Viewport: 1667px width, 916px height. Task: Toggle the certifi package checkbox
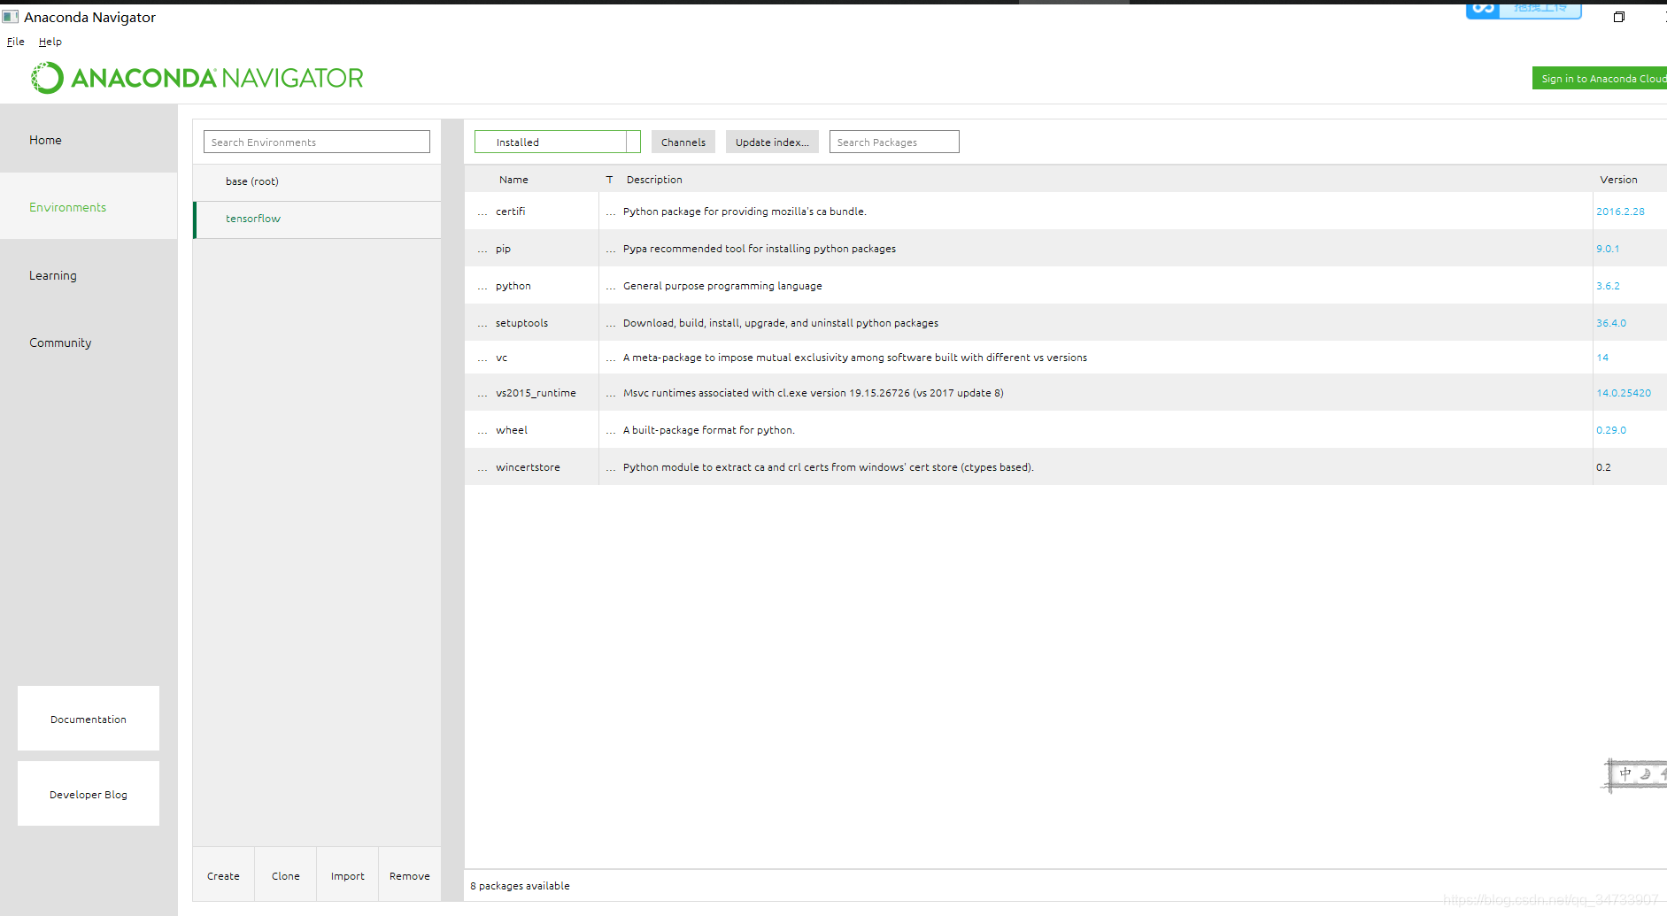(x=482, y=212)
